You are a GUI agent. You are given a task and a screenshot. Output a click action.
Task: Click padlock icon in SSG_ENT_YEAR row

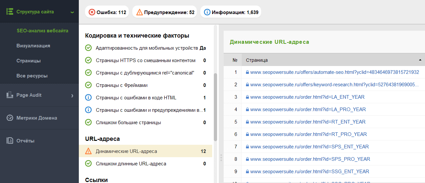pos(247,172)
